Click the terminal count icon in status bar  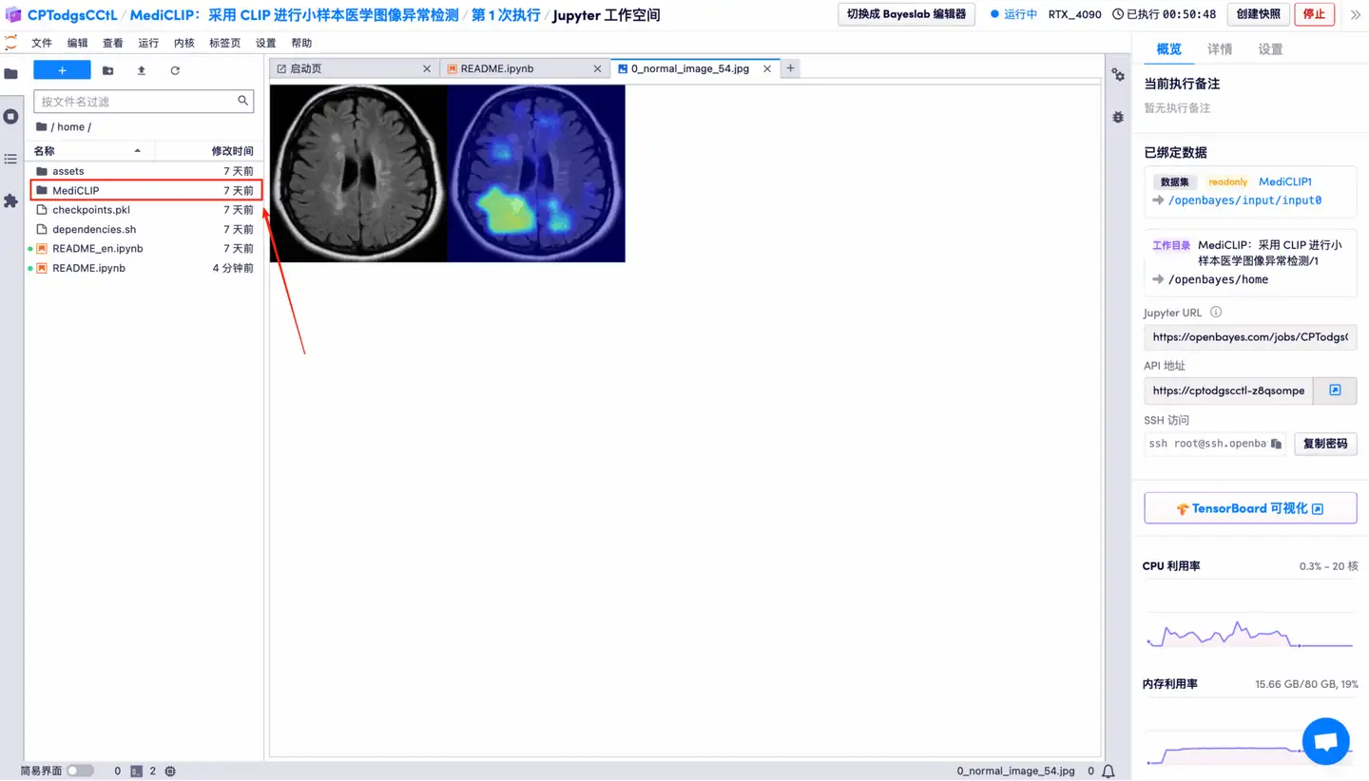coord(136,771)
